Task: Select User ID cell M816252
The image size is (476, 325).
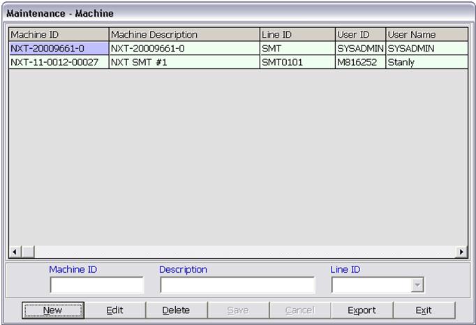Action: [360, 62]
